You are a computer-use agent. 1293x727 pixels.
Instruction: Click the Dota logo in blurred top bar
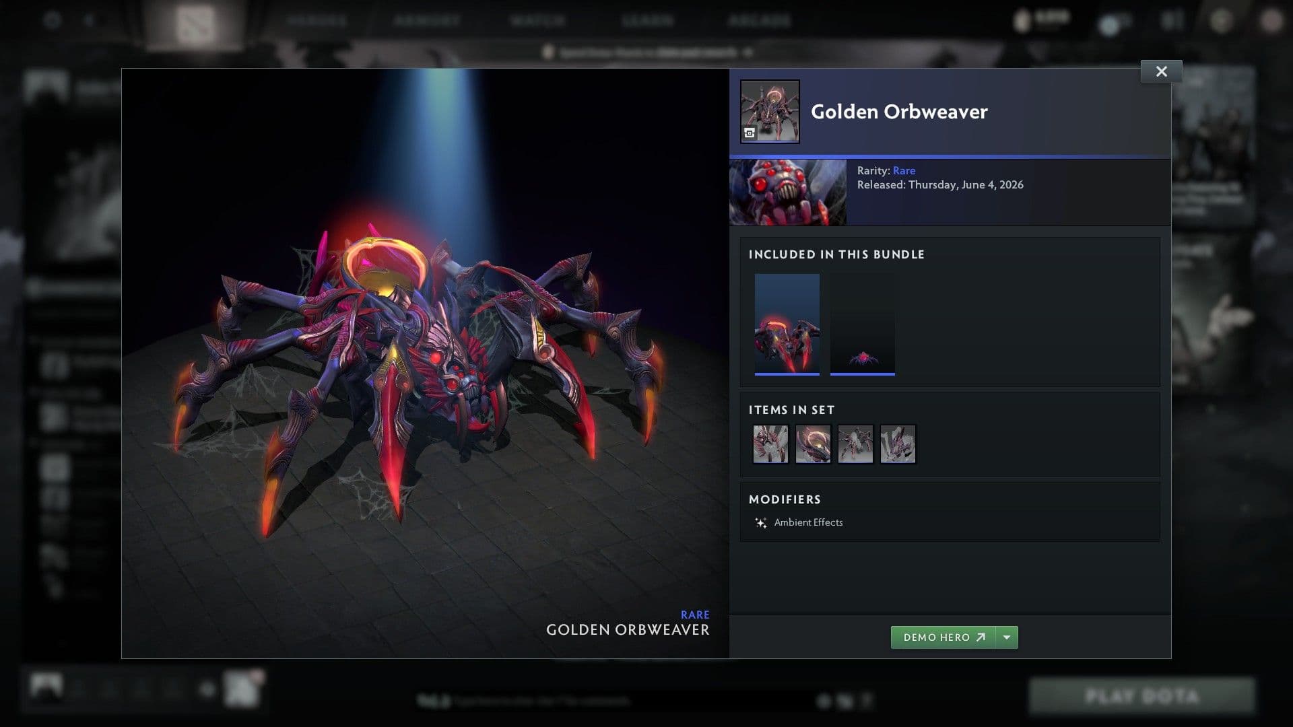point(195,25)
